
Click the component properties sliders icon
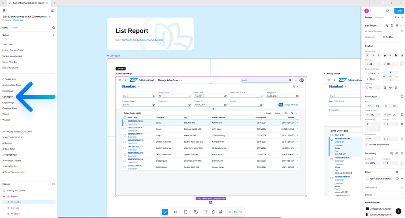pos(397,26)
